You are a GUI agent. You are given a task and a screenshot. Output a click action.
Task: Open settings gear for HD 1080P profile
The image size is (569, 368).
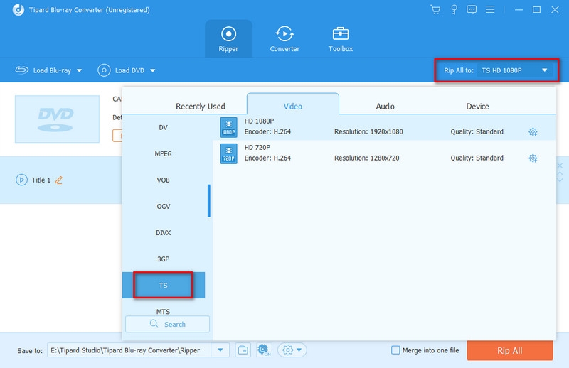pyautogui.click(x=533, y=131)
